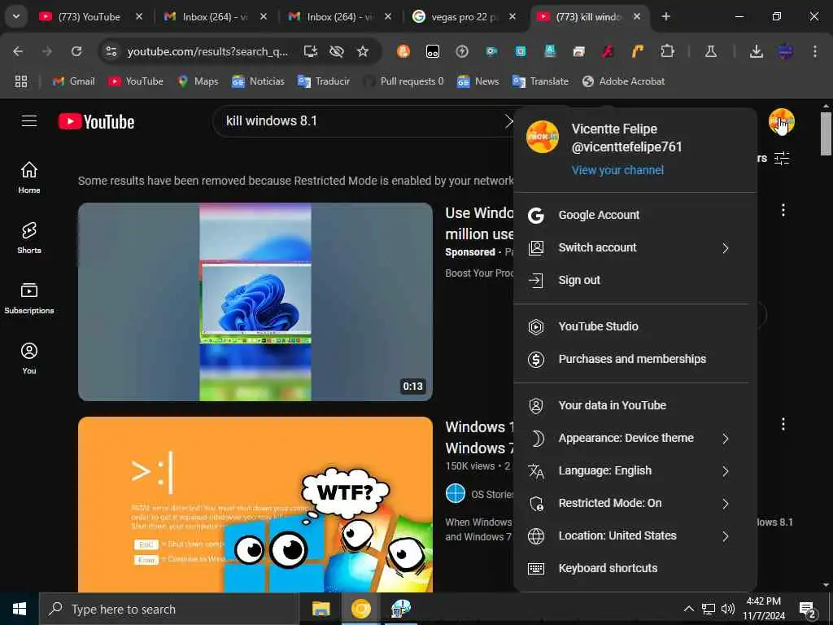Screen dimensions: 833x625
Task: Open the Noticias bookmark
Action: 258,81
